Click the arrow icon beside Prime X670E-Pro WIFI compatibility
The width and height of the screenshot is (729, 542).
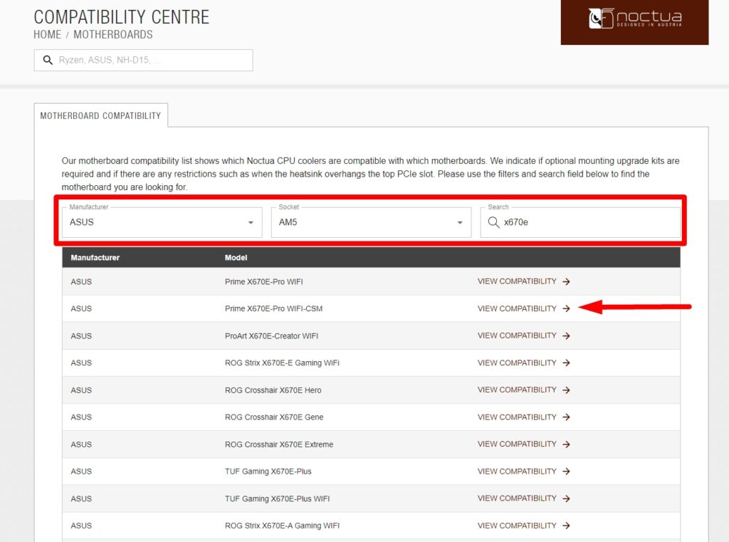[566, 281]
